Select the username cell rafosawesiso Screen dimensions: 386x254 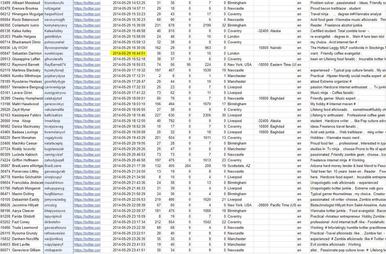pyautogui.click(x=54, y=233)
